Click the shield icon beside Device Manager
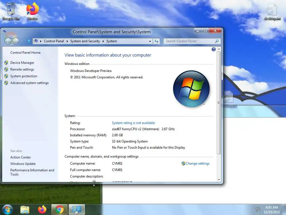286x215 pixels. click(6, 63)
